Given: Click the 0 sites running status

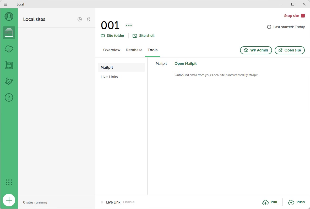Looking at the screenshot, I should [x=35, y=202].
